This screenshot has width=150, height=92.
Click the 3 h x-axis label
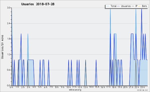28,87
